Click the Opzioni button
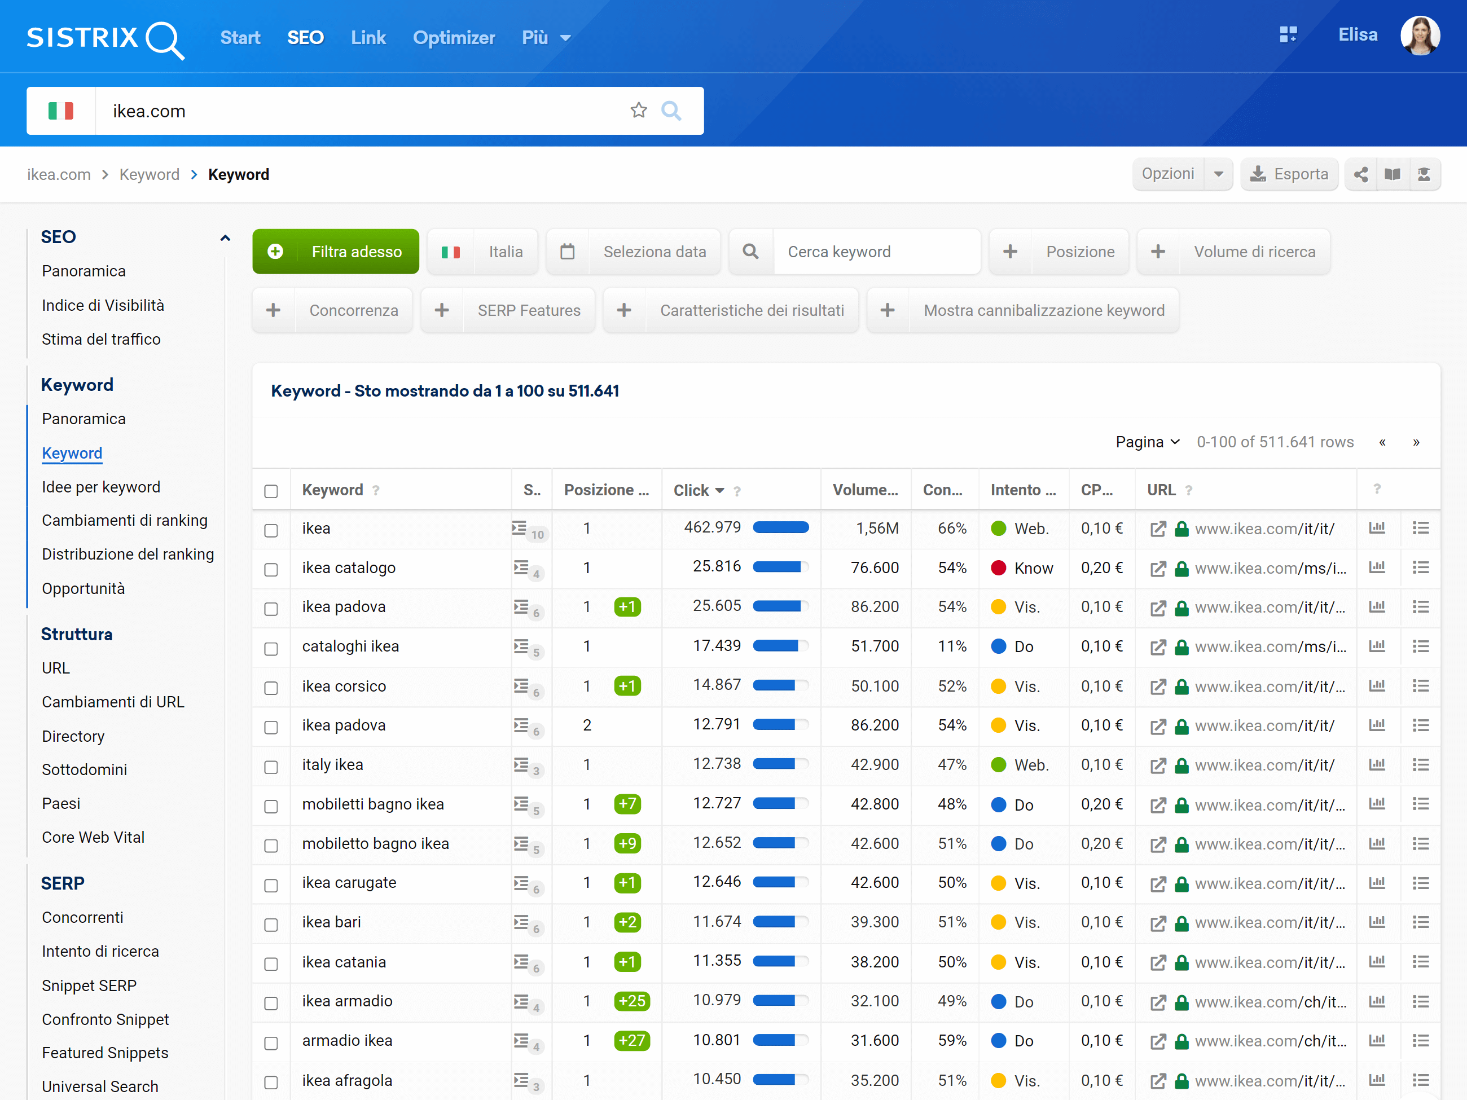Image resolution: width=1467 pixels, height=1100 pixels. click(x=1168, y=174)
